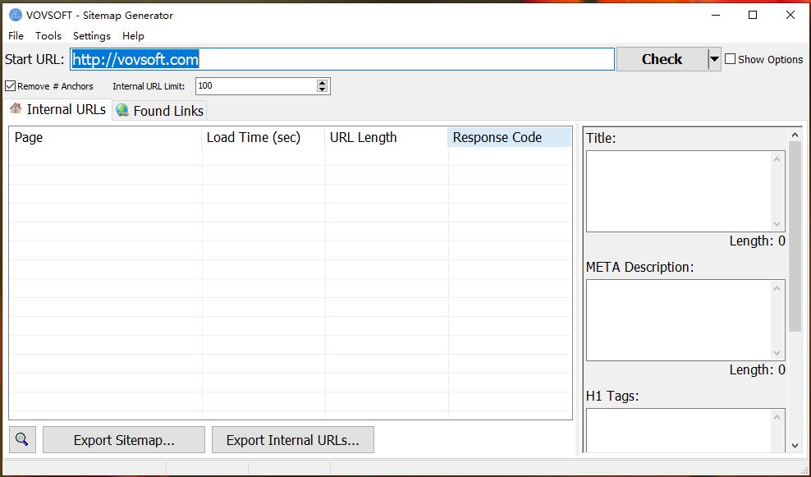Click META Description box scroll up arrow

(777, 288)
